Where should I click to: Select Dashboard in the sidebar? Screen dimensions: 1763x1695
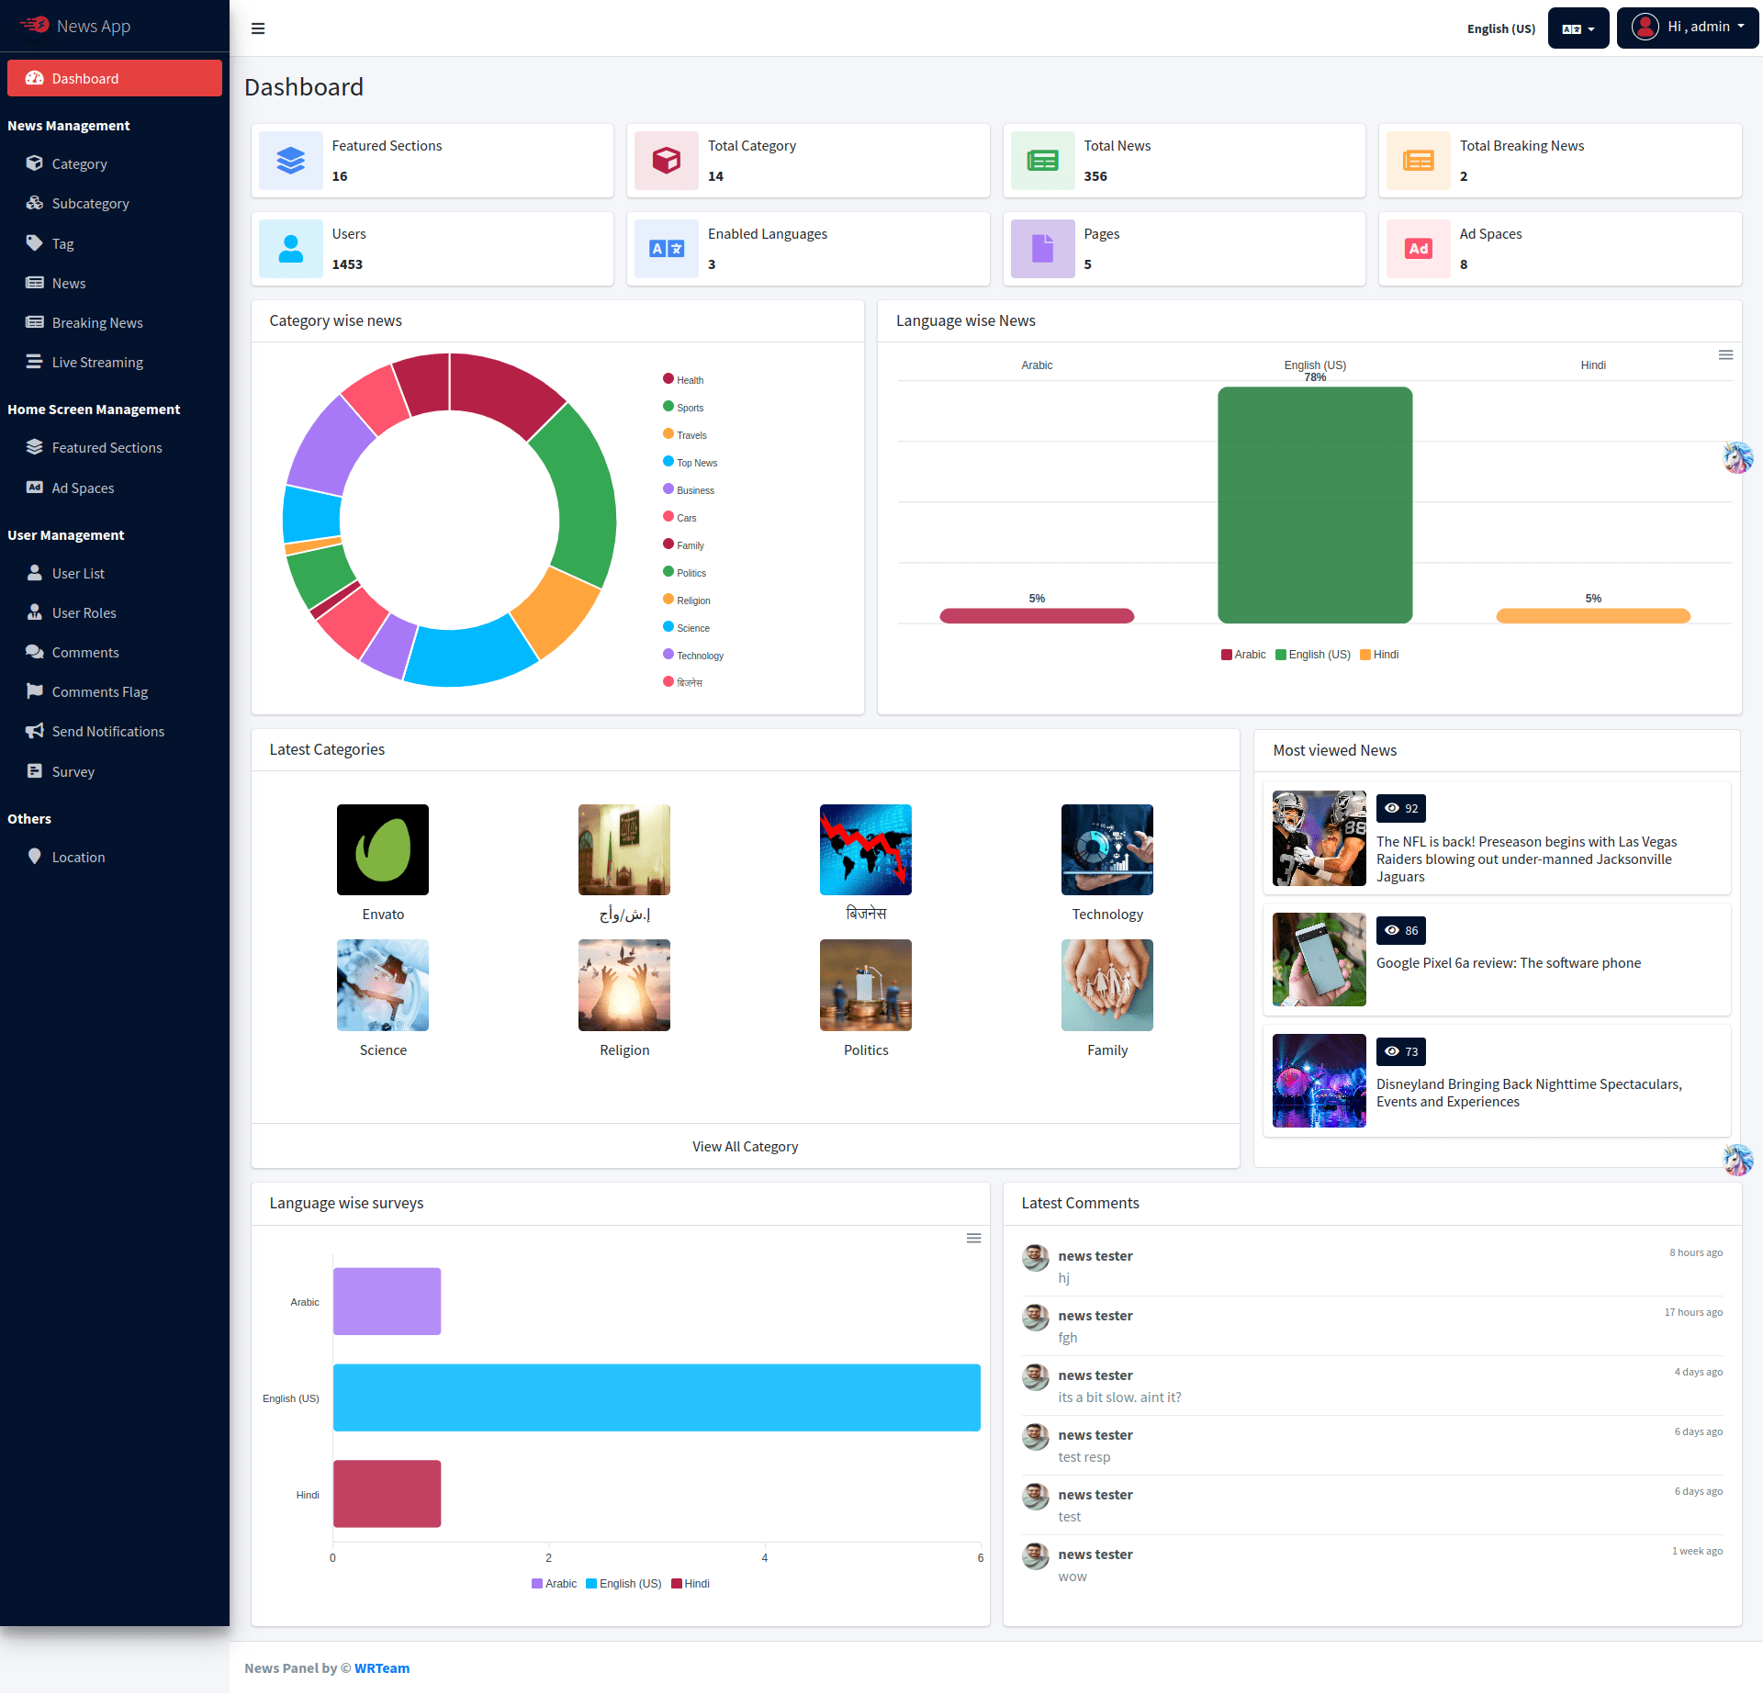click(x=115, y=79)
